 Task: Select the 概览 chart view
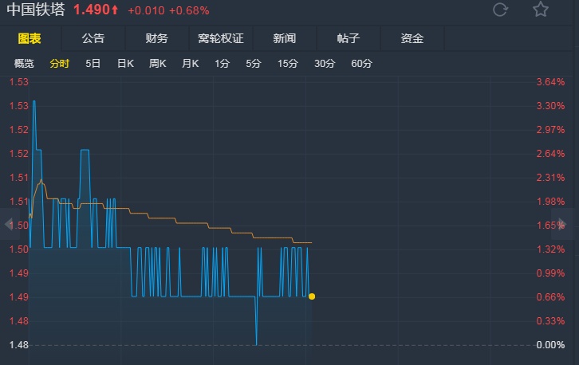(25, 64)
